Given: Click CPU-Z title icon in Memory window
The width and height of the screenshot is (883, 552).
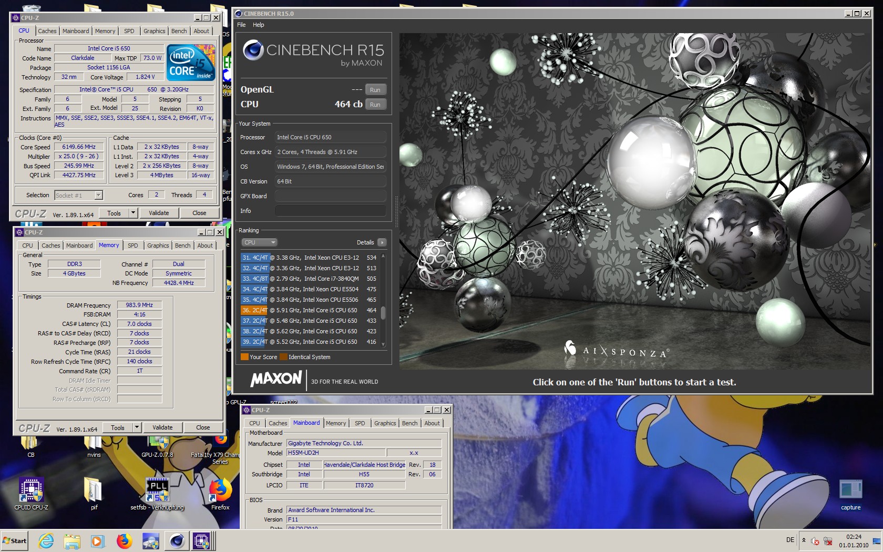Looking at the screenshot, I should pos(19,232).
